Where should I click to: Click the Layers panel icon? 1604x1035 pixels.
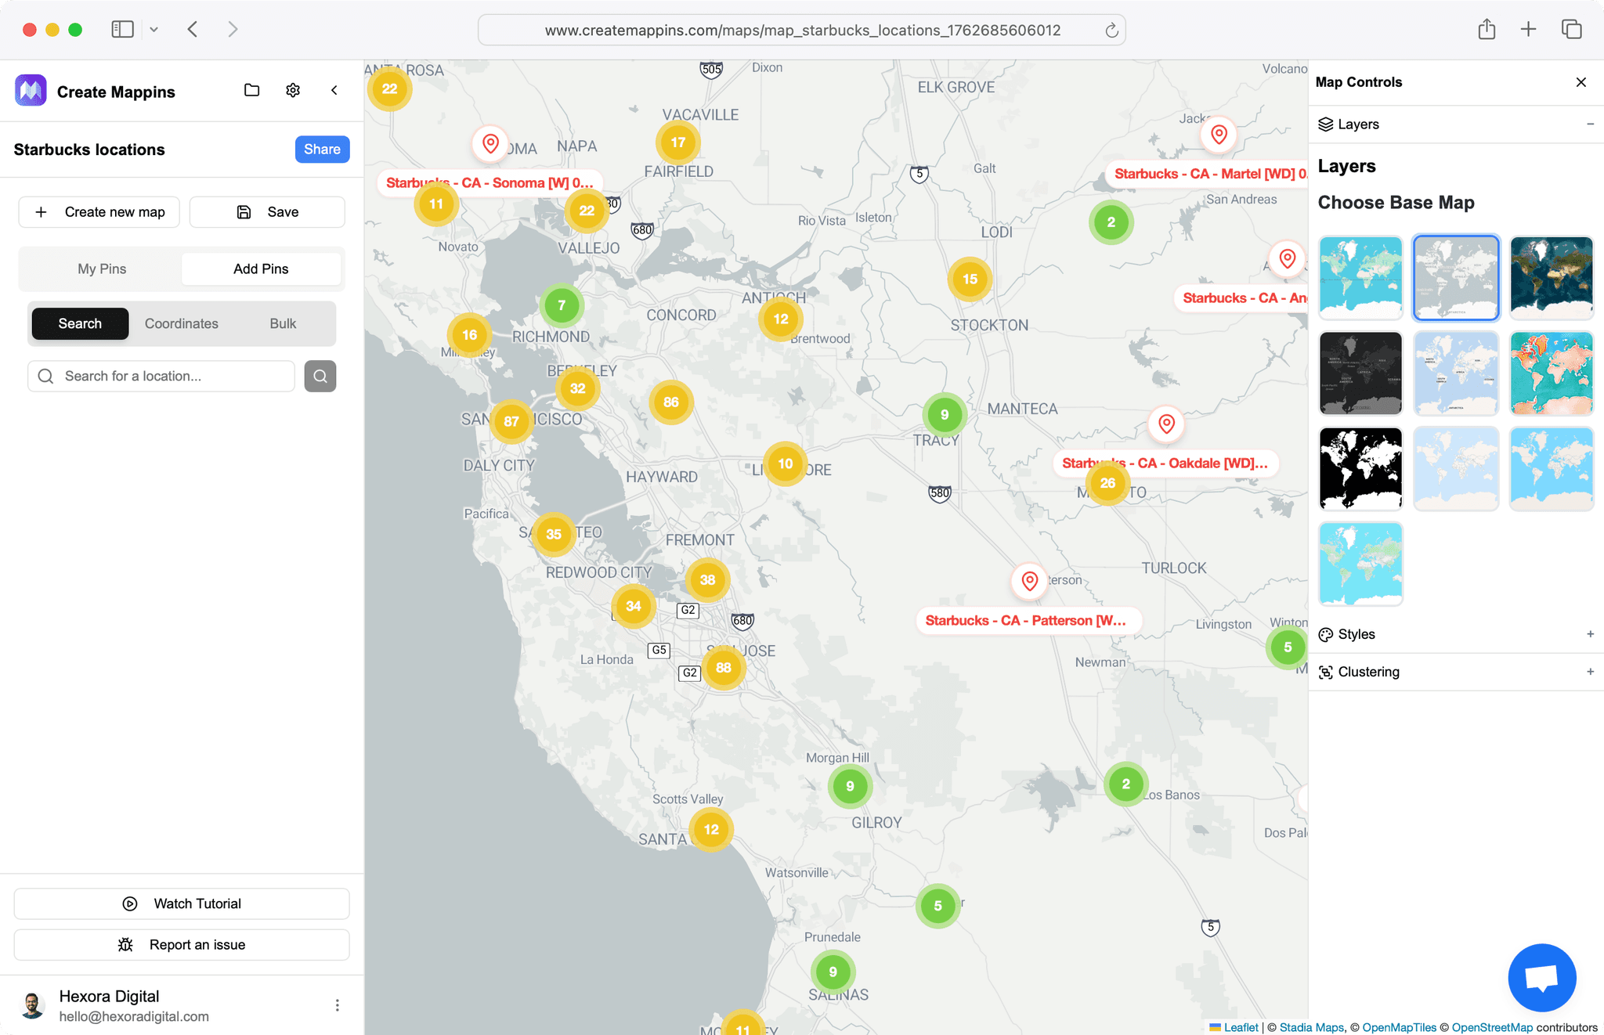click(x=1325, y=124)
